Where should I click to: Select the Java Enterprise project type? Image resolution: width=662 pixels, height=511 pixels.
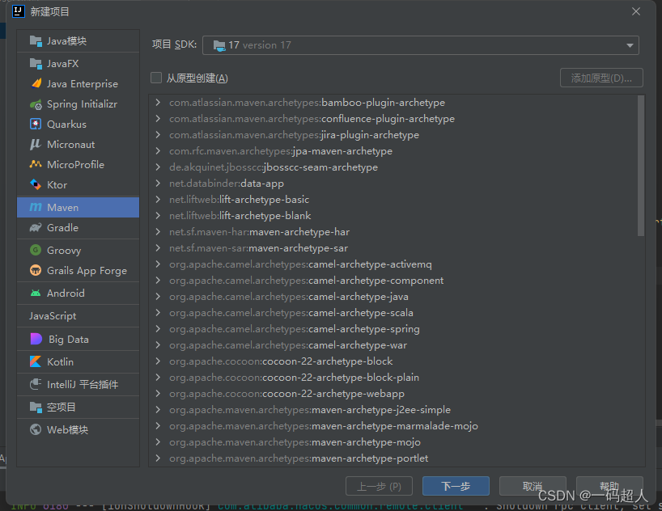point(79,83)
